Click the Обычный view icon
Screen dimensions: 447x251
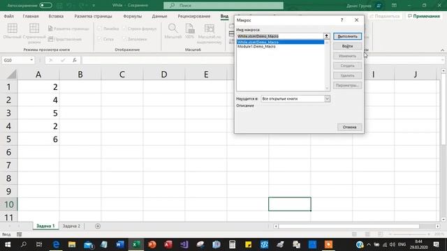[13, 29]
